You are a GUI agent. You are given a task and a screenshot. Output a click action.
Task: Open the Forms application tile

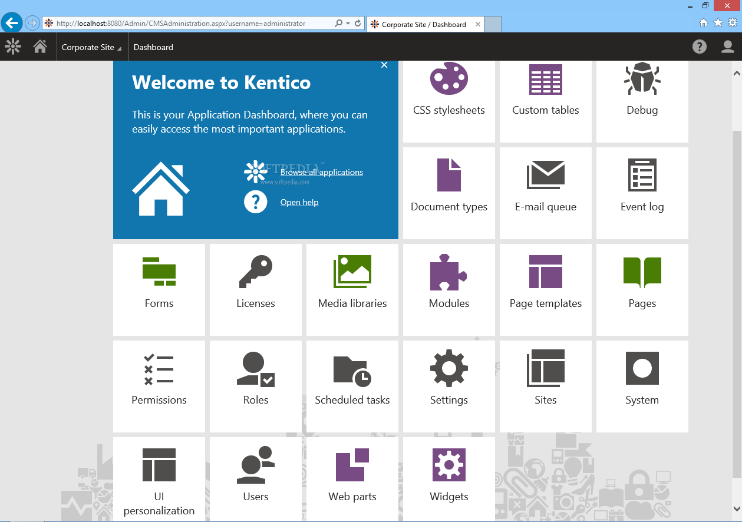tap(159, 290)
